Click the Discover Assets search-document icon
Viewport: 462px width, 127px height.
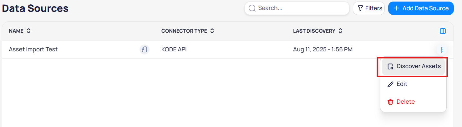pos(390,67)
